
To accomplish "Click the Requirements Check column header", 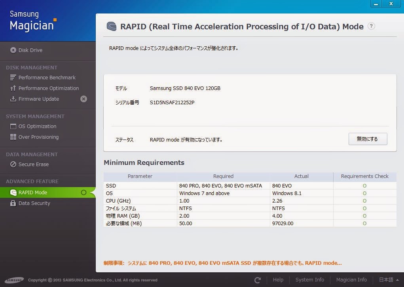I will coord(364,176).
